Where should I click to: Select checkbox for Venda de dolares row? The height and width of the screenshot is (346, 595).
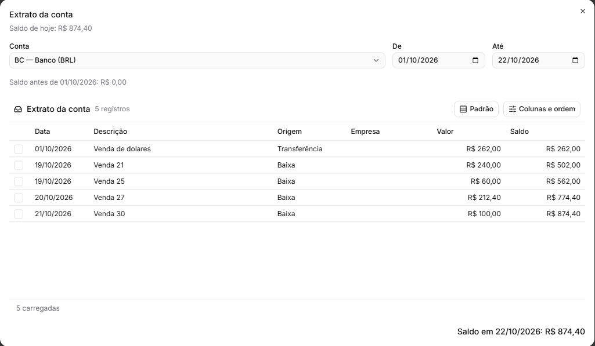coord(19,149)
